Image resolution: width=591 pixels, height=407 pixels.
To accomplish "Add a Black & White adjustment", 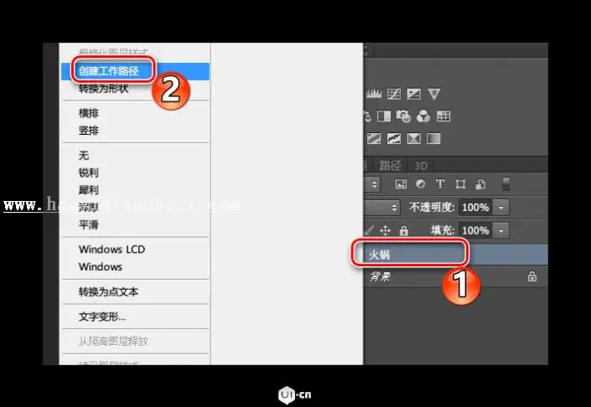I will (384, 116).
